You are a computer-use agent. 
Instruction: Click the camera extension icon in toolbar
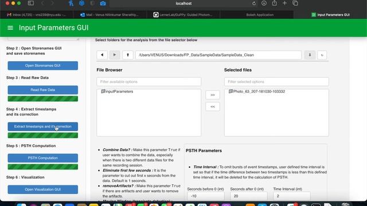tap(103, 3)
